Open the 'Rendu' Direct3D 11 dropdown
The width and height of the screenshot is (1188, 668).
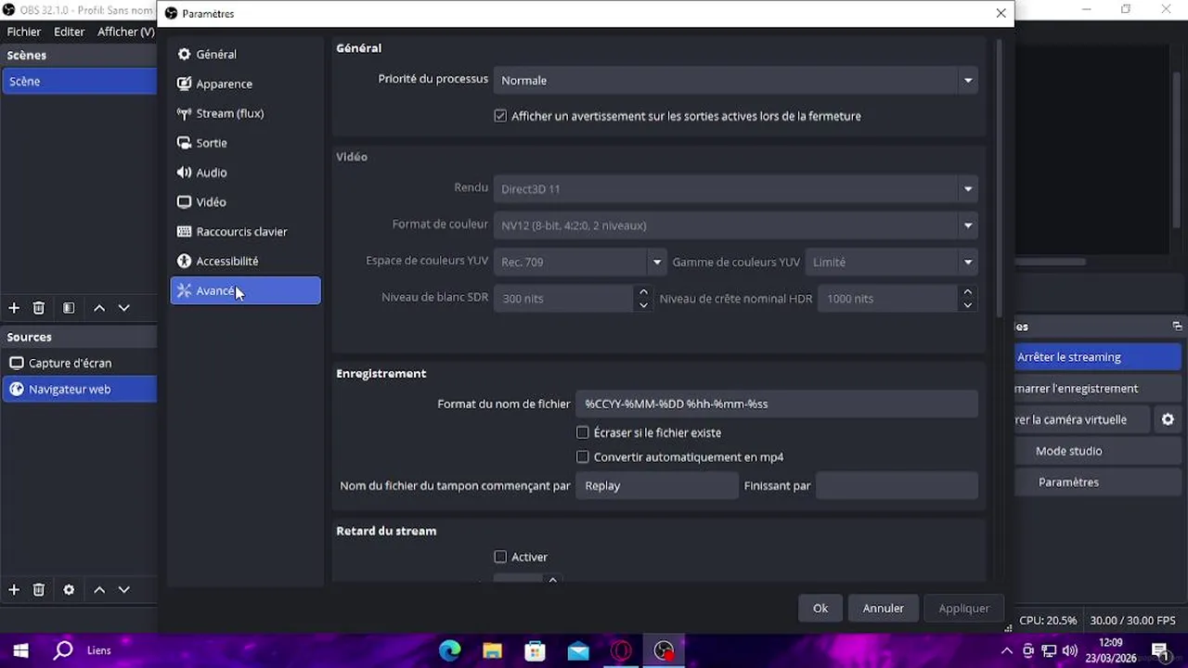(x=735, y=189)
